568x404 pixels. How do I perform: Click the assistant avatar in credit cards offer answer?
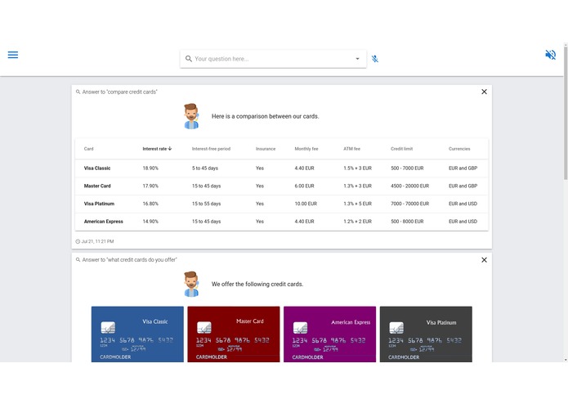191,285
